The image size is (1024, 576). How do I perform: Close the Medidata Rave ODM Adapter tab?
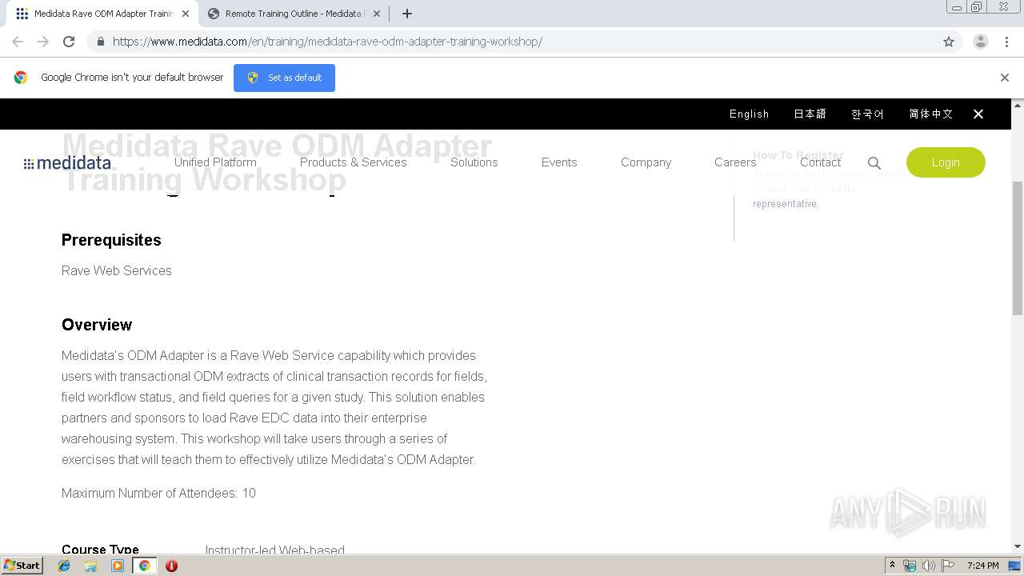(186, 14)
